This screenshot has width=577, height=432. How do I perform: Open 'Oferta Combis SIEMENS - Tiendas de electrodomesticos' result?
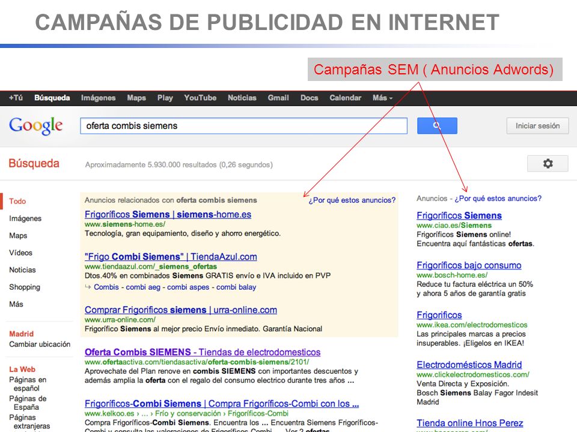[x=203, y=352]
